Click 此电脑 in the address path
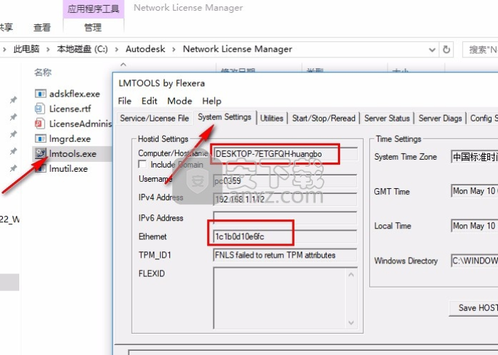 [26, 49]
